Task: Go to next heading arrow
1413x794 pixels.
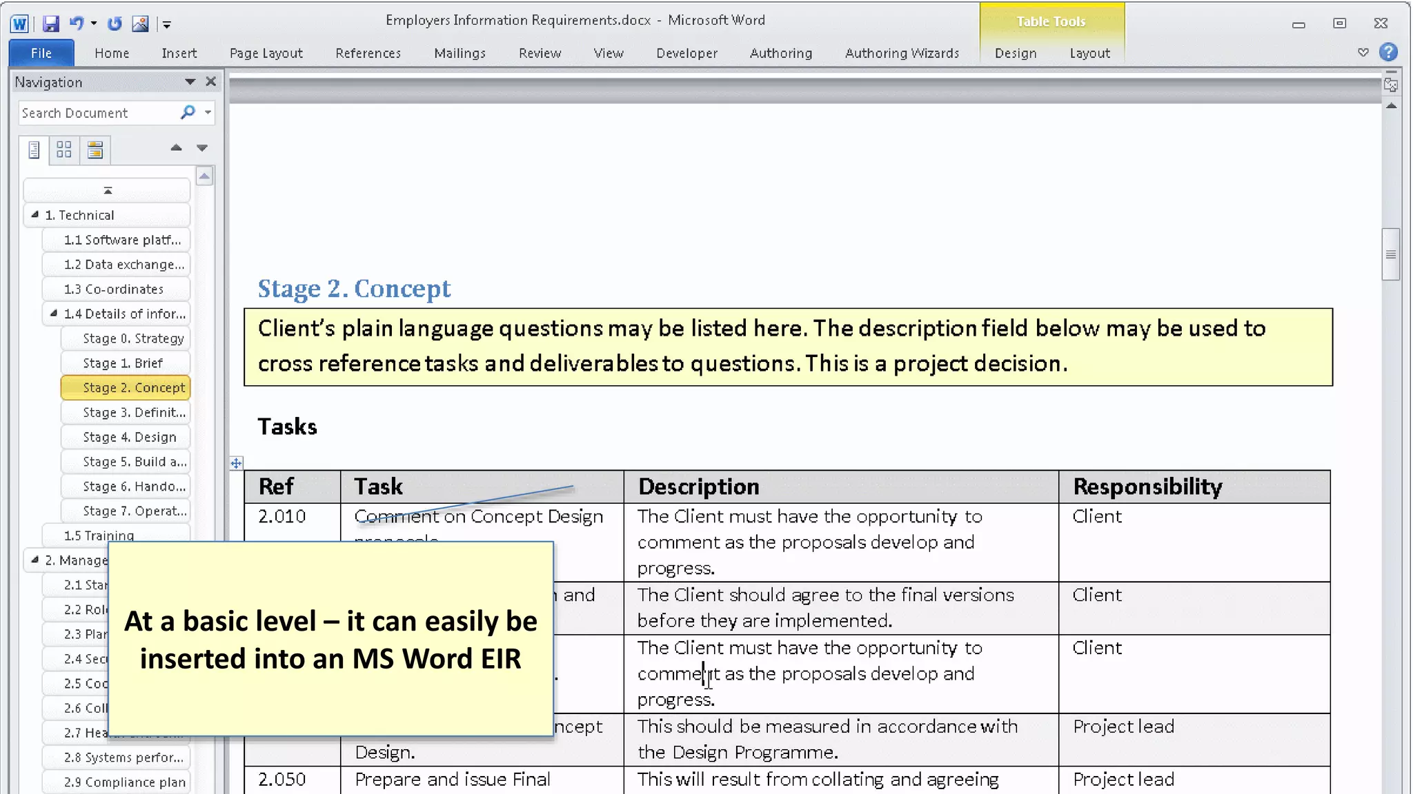Action: point(202,147)
